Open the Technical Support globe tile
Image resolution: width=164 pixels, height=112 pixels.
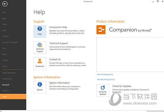[x=40, y=48]
